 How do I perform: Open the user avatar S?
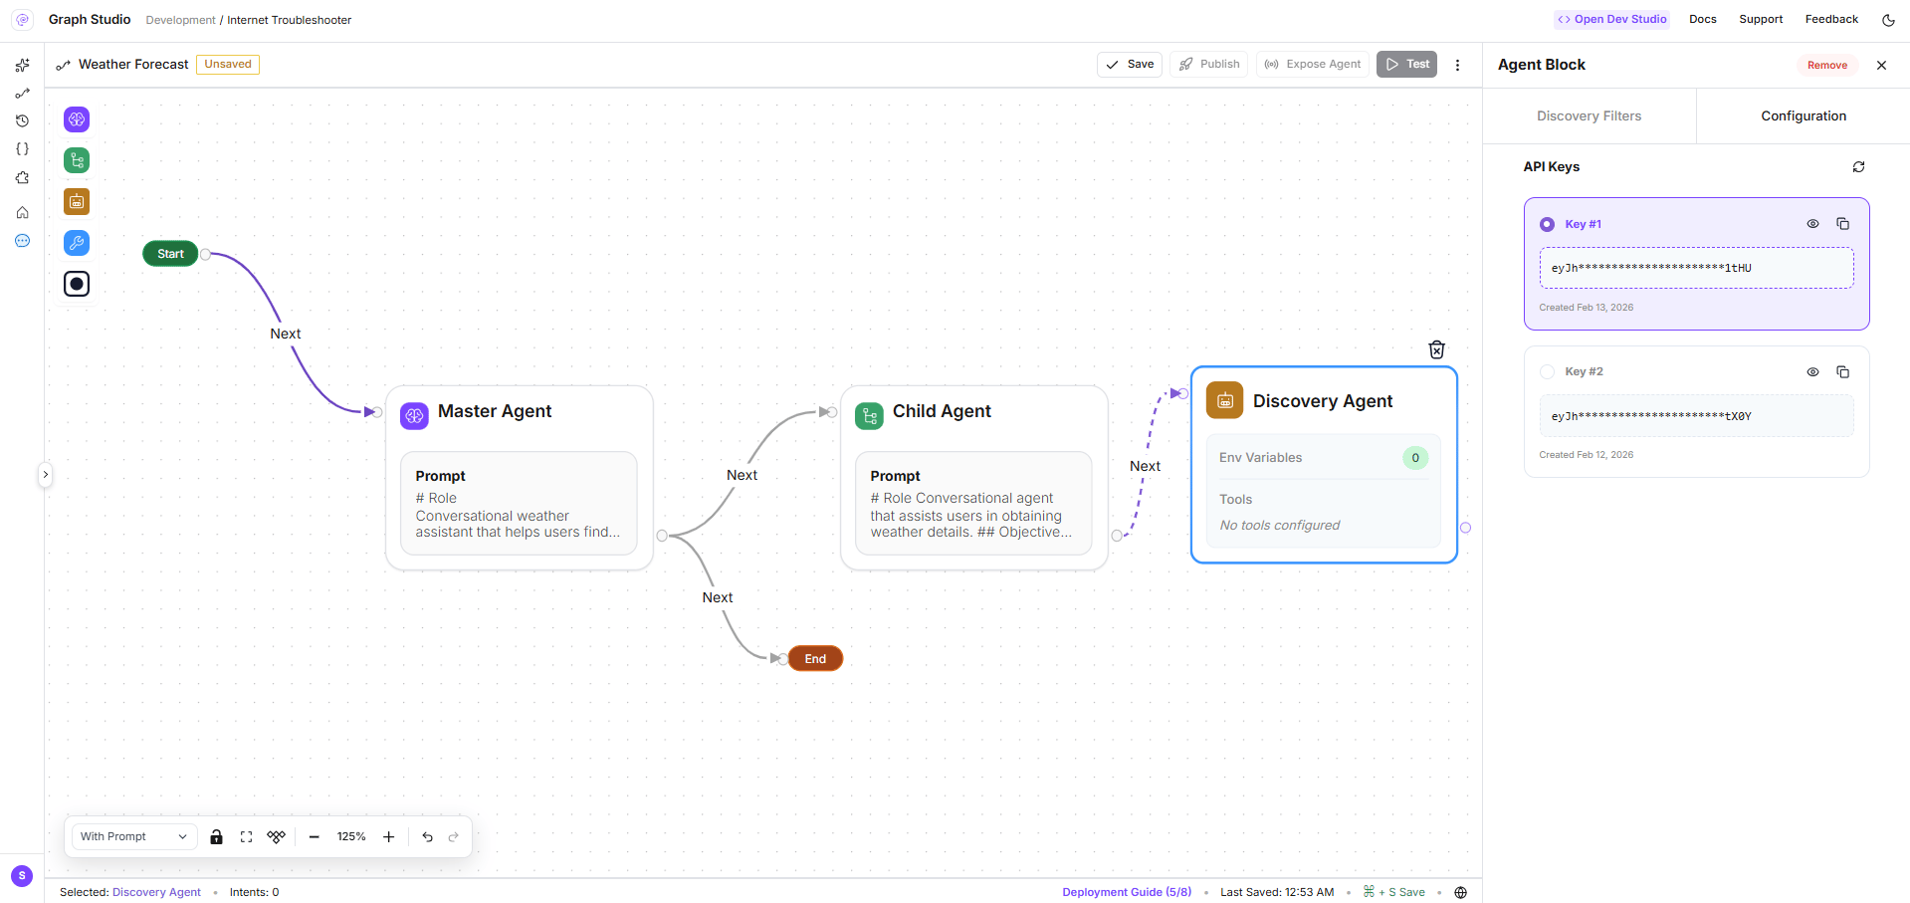(22, 876)
